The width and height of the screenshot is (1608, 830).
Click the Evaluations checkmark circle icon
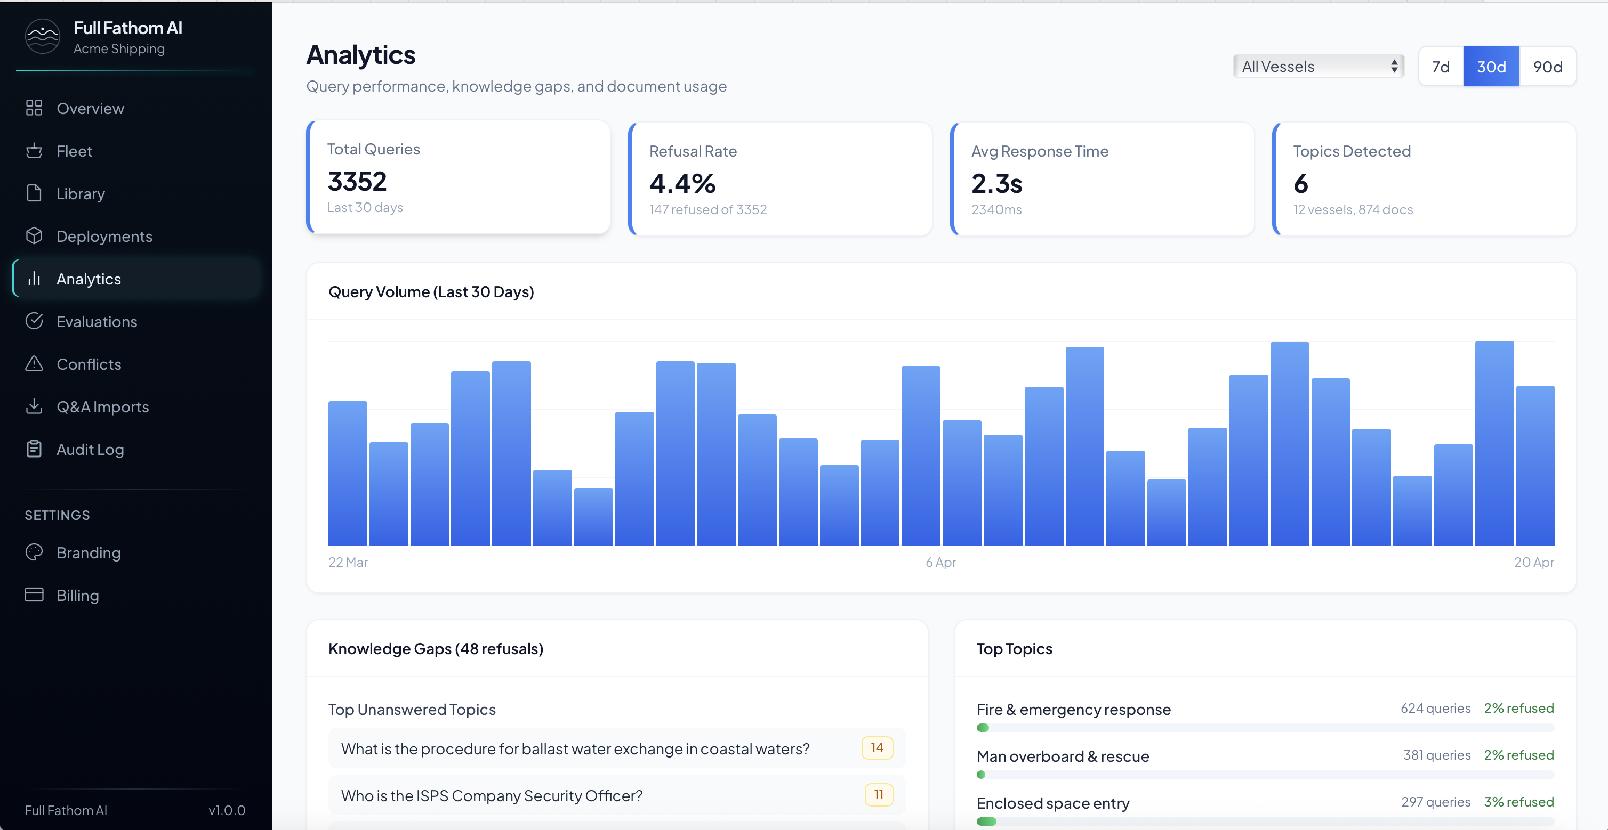[34, 321]
